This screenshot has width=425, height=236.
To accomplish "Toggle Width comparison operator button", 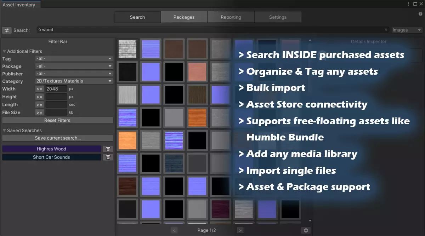I will (39, 89).
